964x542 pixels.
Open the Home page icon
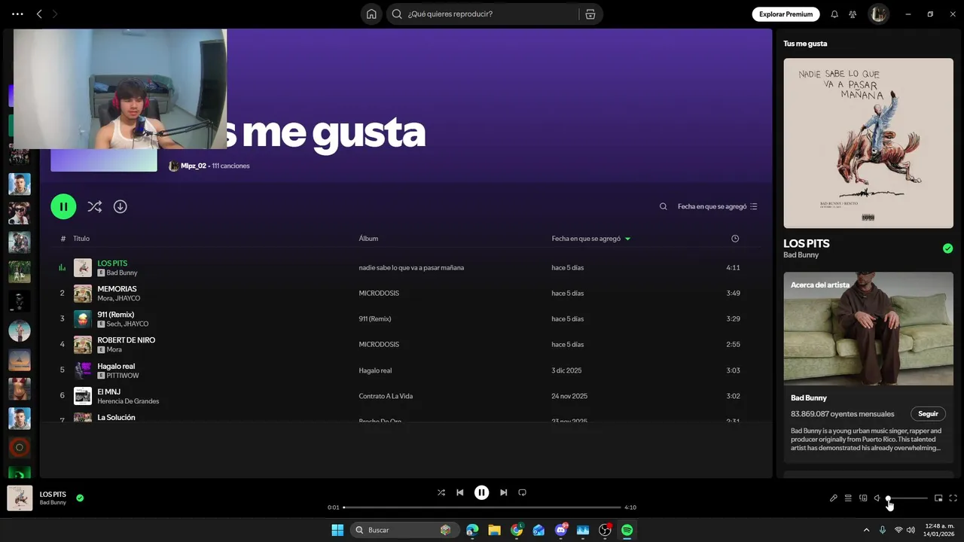pos(371,14)
